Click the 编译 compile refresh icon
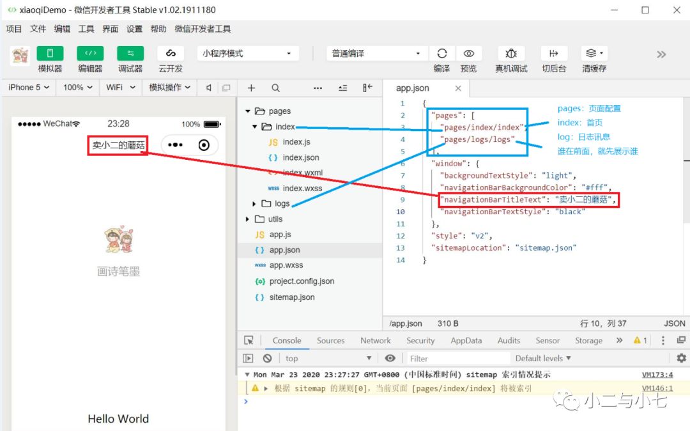This screenshot has width=690, height=431. (442, 53)
